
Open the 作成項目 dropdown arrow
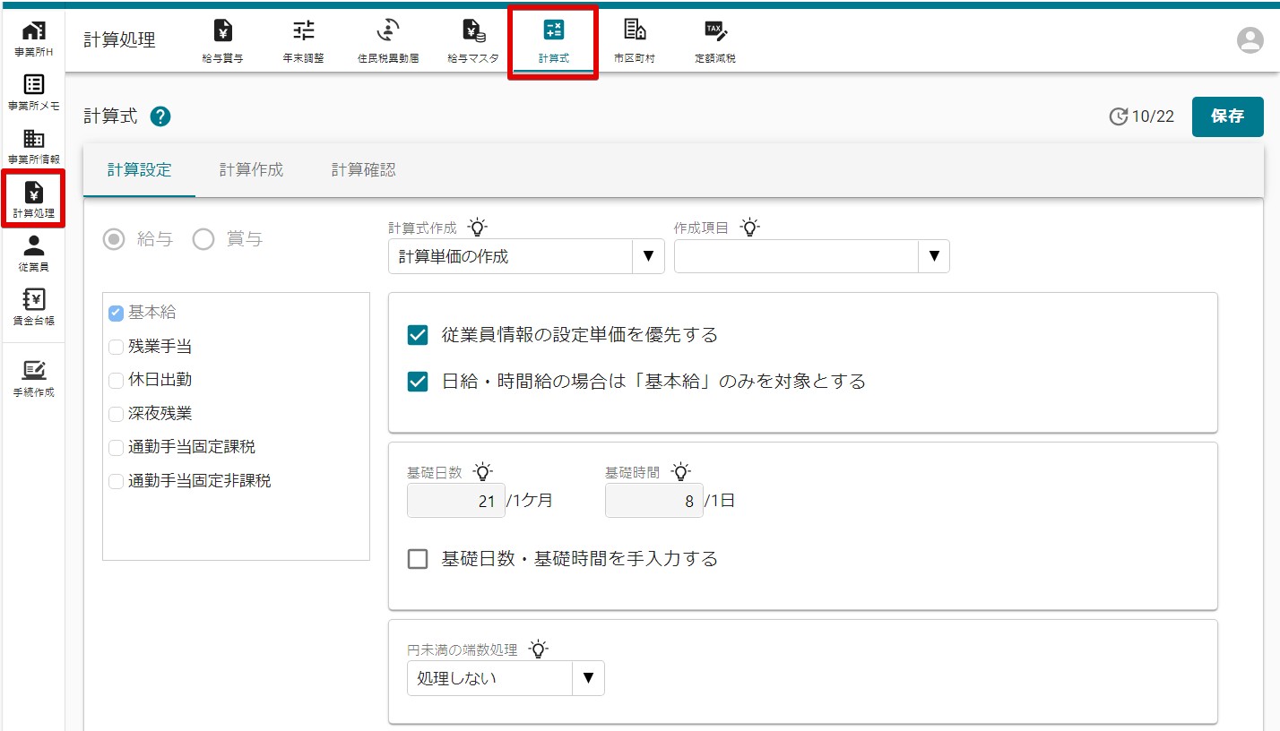[934, 256]
